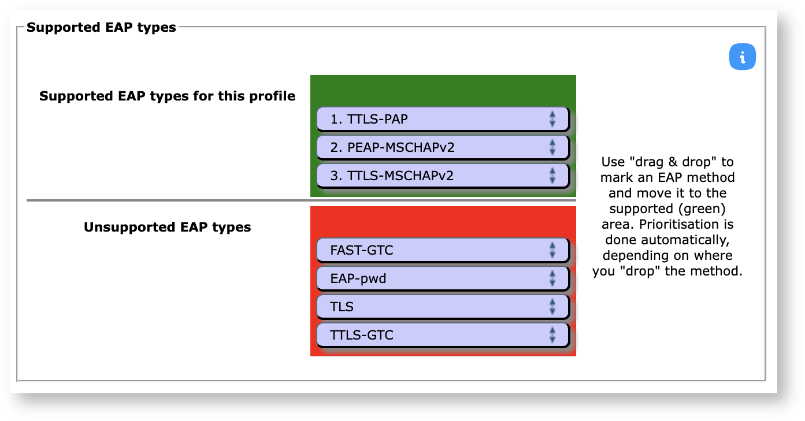Click the FAST-GTC reorder arrows icon

pos(552,250)
